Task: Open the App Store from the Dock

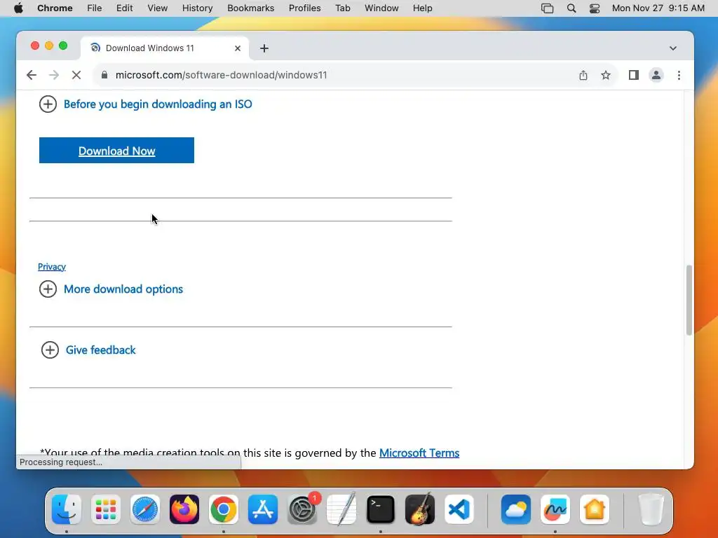Action: click(x=263, y=509)
